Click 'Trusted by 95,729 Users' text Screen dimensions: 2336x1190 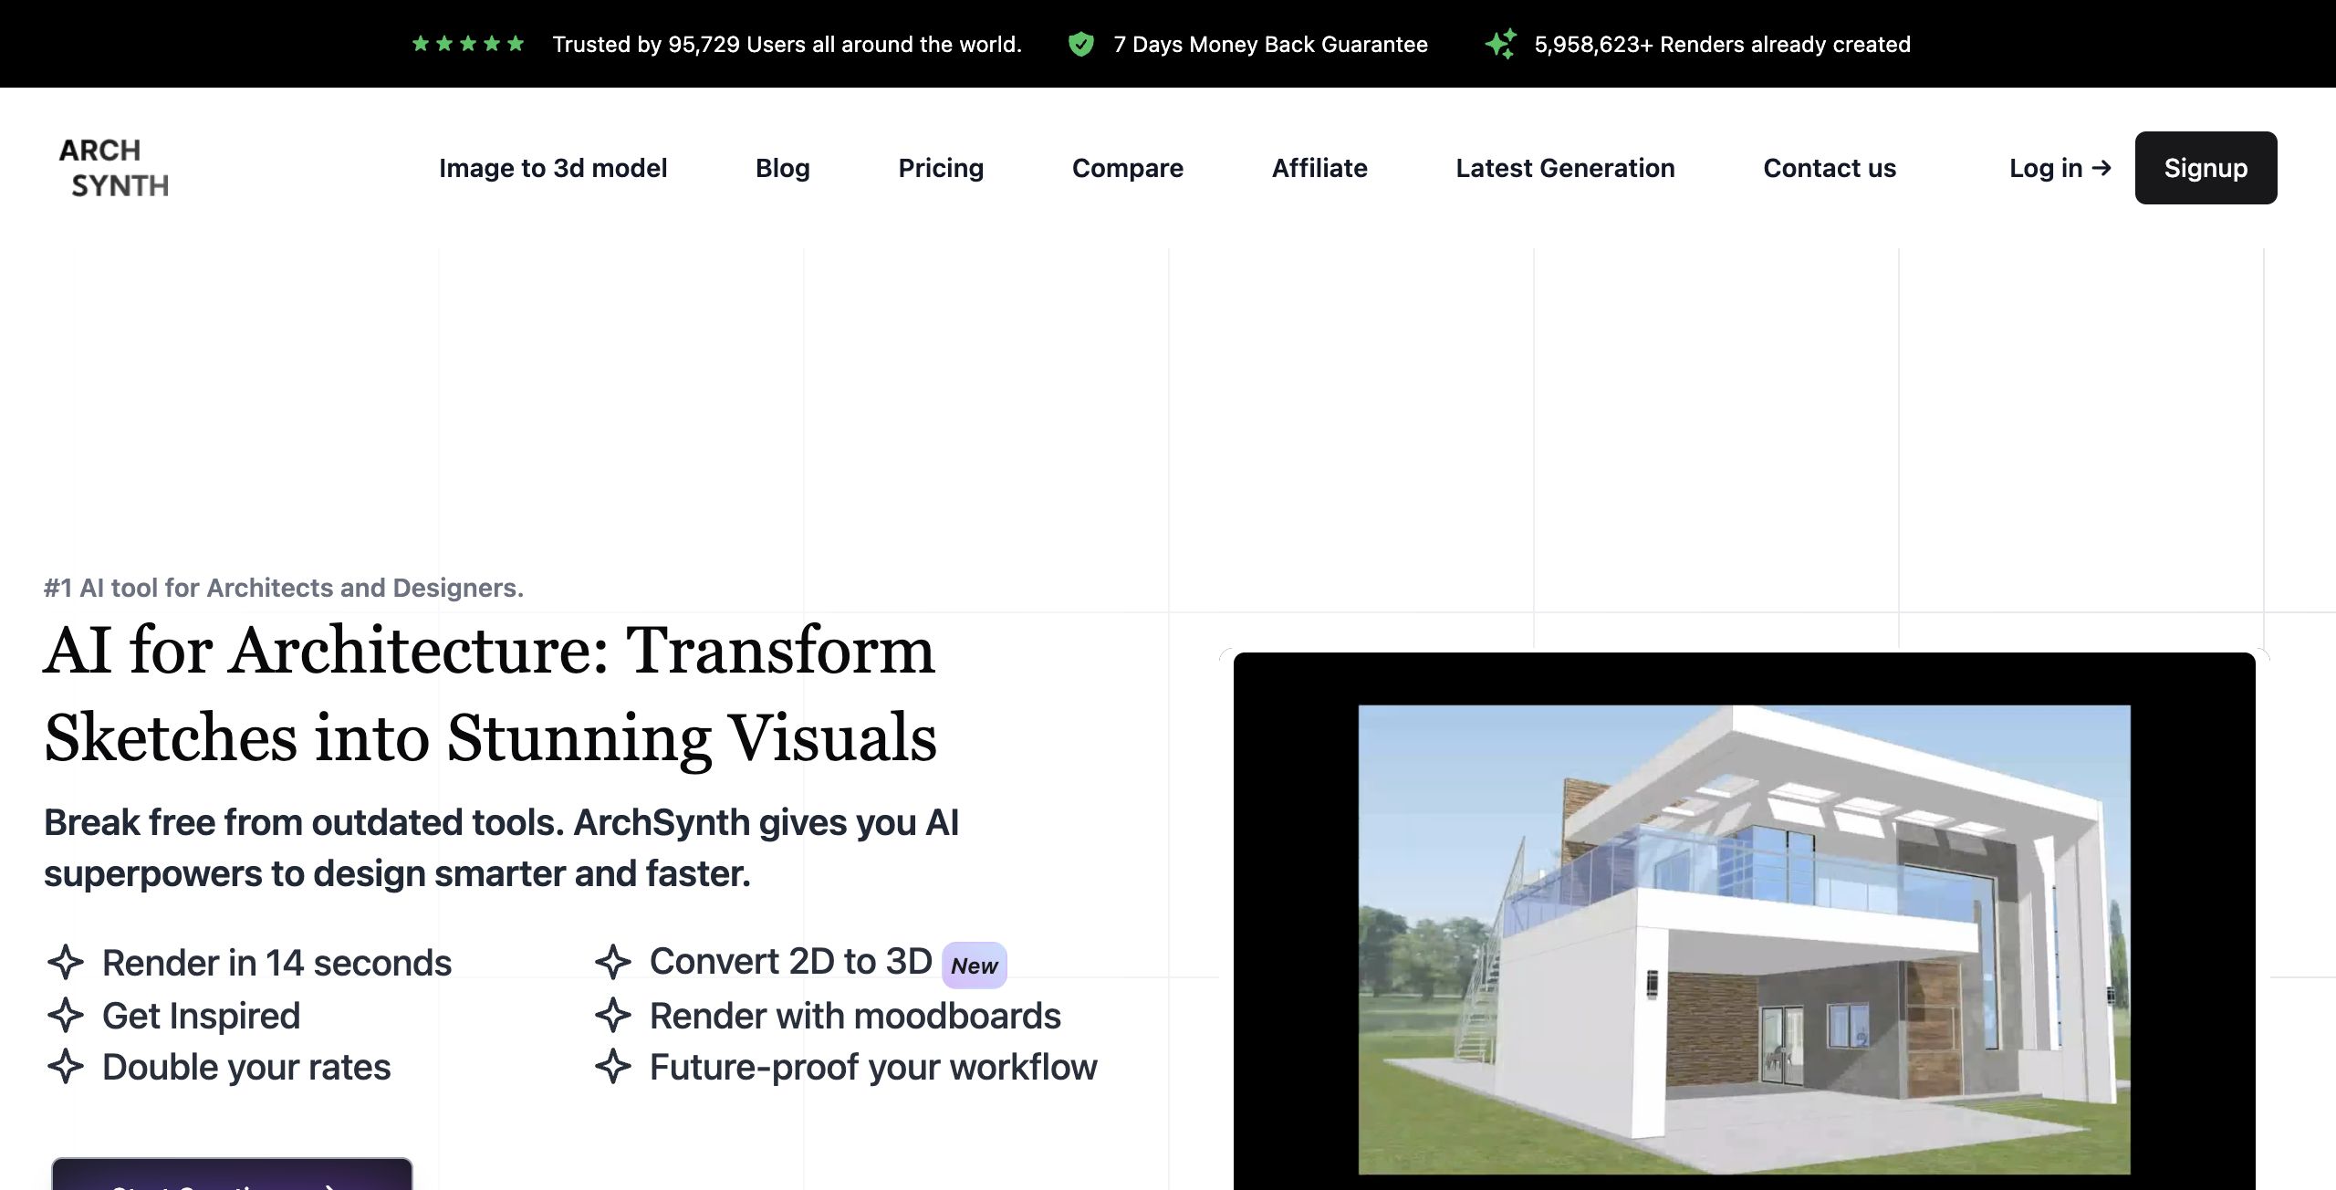click(x=787, y=44)
